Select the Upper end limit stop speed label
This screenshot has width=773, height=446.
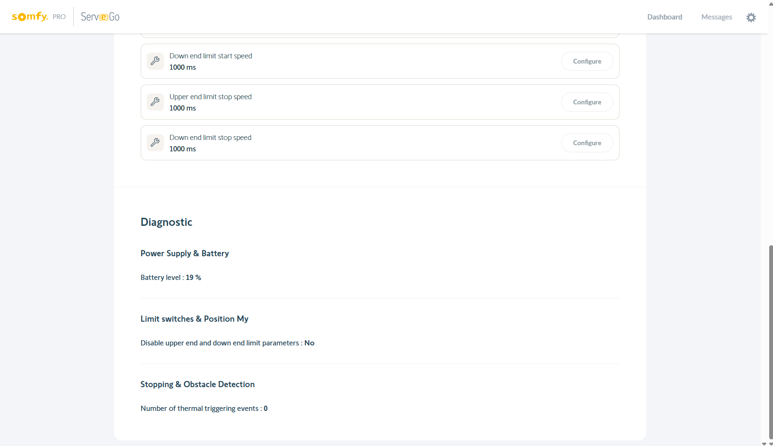pyautogui.click(x=210, y=97)
